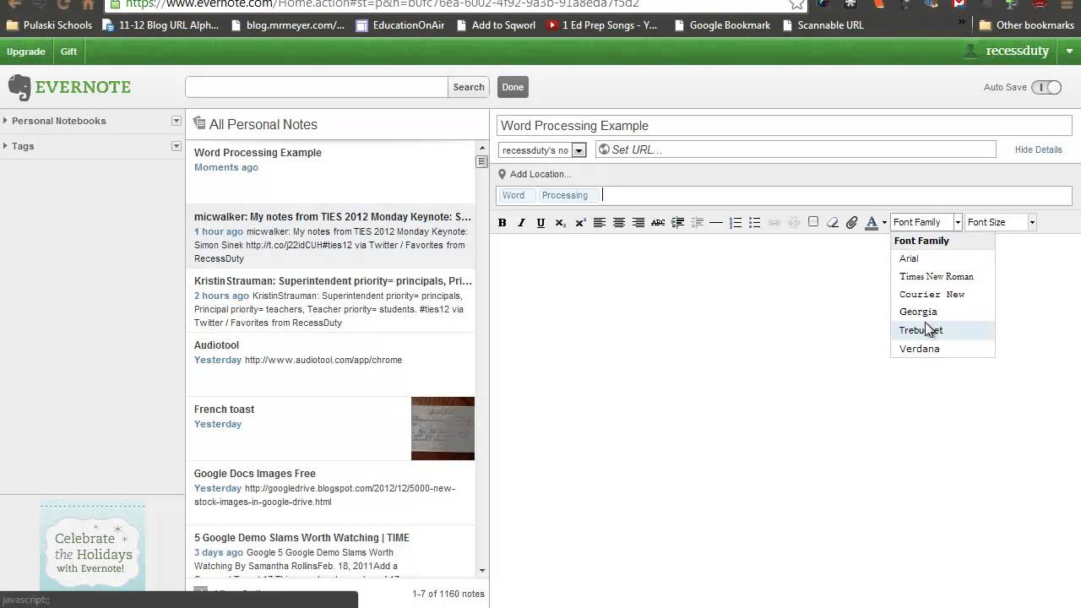Click the location pin icon

tap(502, 174)
